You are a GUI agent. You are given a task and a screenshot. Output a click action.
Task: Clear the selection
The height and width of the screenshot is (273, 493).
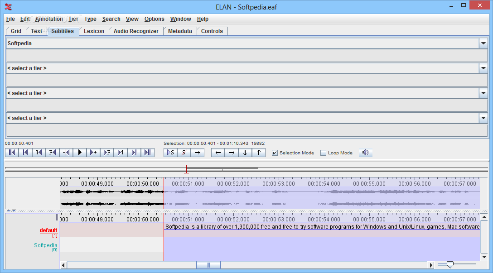184,153
